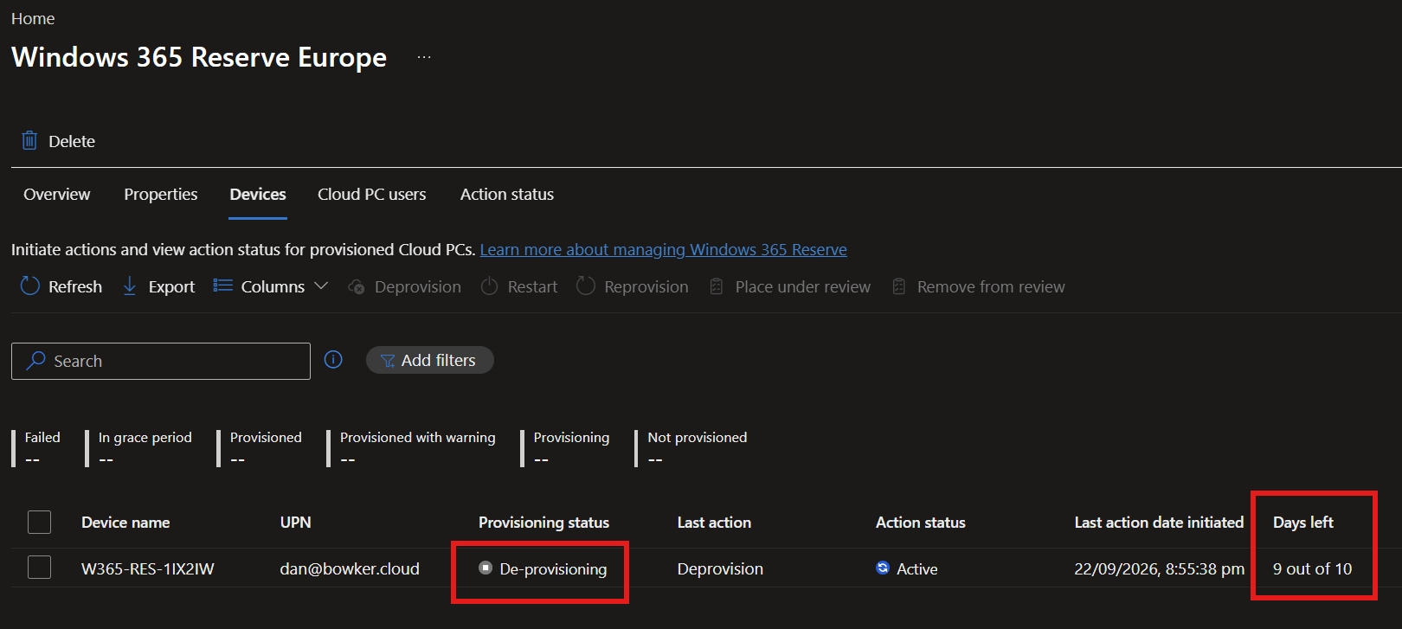Sort by the Days left column header
This screenshot has width=1402, height=629.
point(1302,522)
